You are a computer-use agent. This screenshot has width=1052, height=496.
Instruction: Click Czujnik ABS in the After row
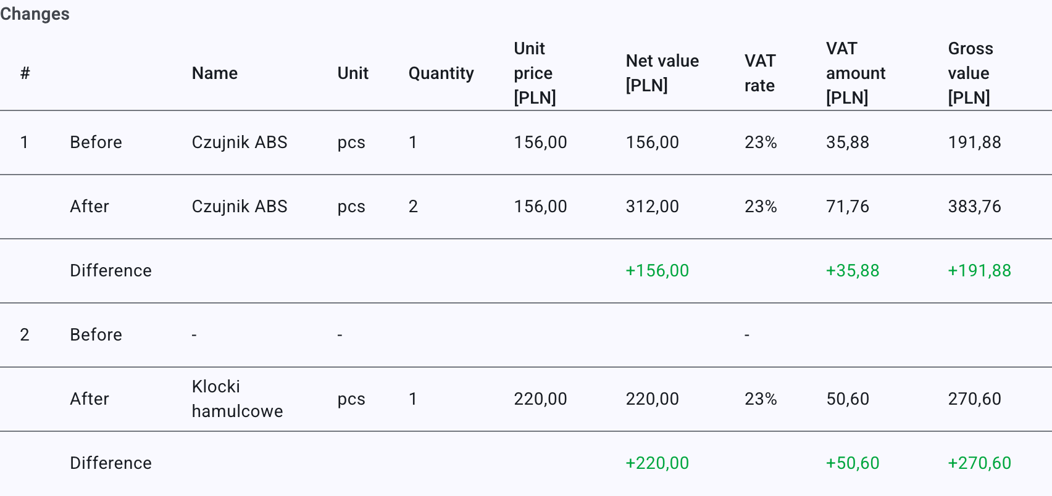(240, 207)
